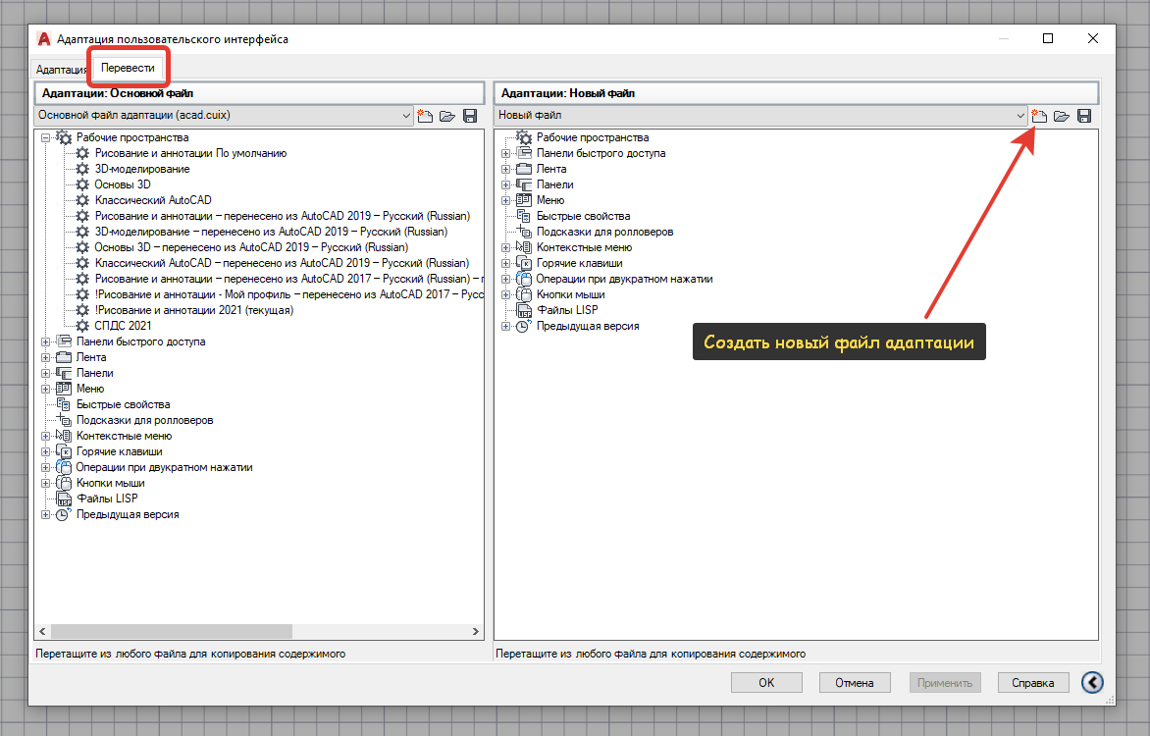
Task: Click Рабочие пространства gear icon in right tree
Action: coord(524,137)
